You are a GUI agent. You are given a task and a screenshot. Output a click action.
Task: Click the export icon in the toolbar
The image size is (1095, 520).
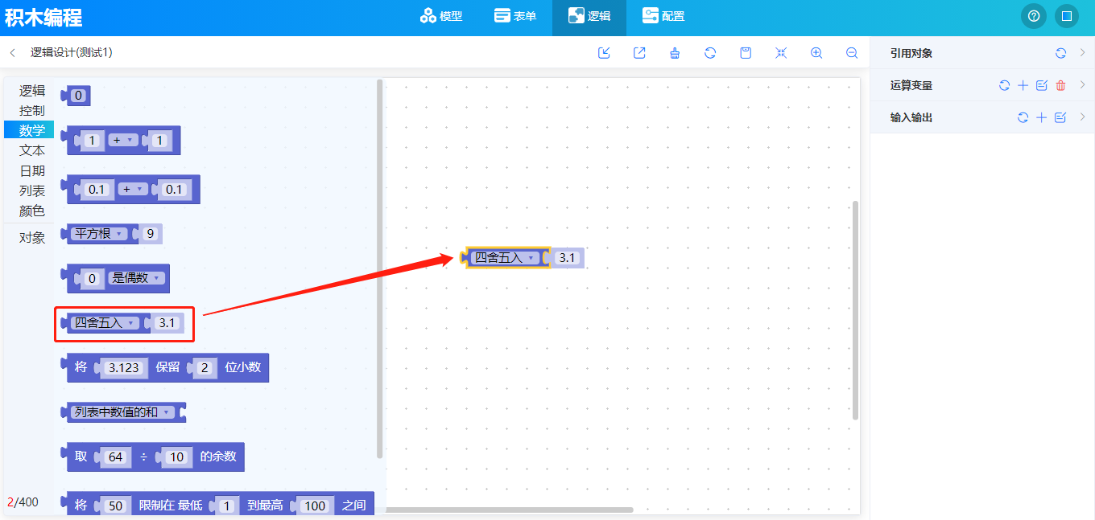pos(639,53)
